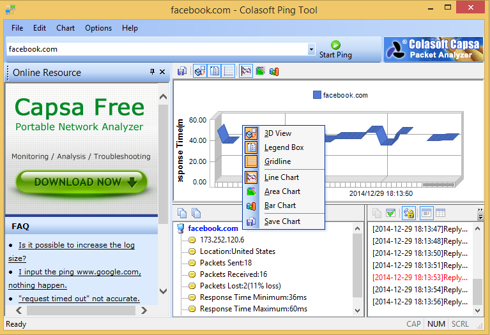490x335 pixels.
Task: Open the File menu
Action: click(x=17, y=28)
